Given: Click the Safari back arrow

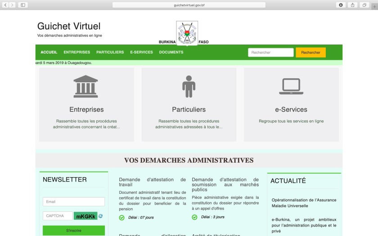Looking at the screenshot, I should coord(5,5).
